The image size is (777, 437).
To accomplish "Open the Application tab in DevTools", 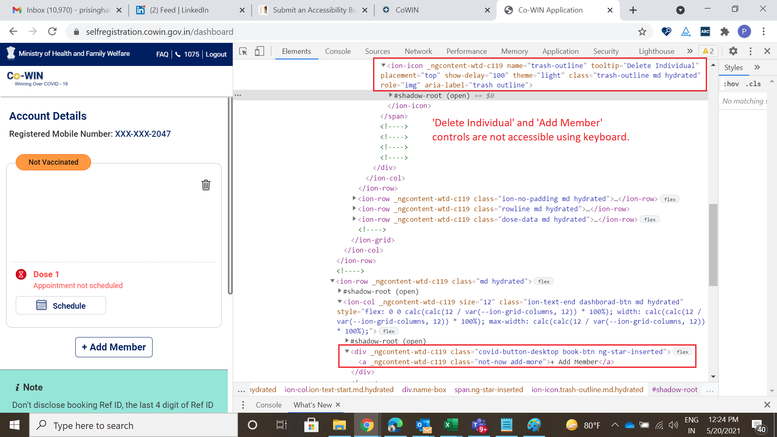I will coord(560,51).
